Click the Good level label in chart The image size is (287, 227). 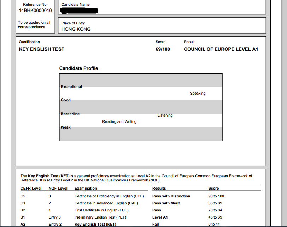click(x=65, y=100)
